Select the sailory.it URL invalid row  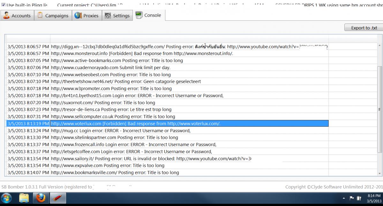168,159
